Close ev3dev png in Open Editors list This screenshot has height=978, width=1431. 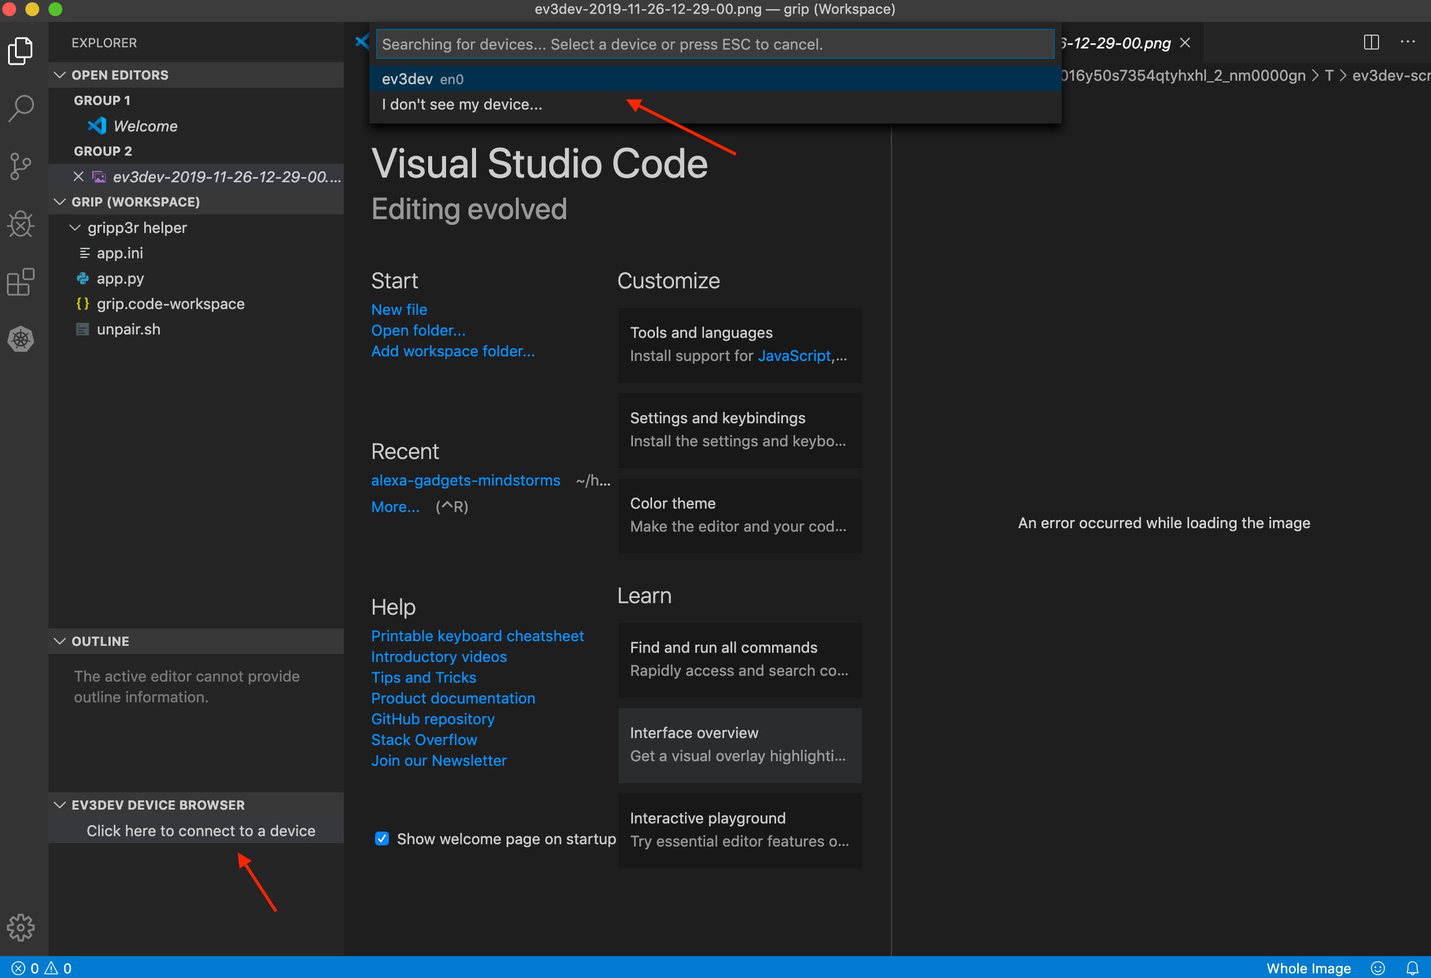(x=78, y=176)
